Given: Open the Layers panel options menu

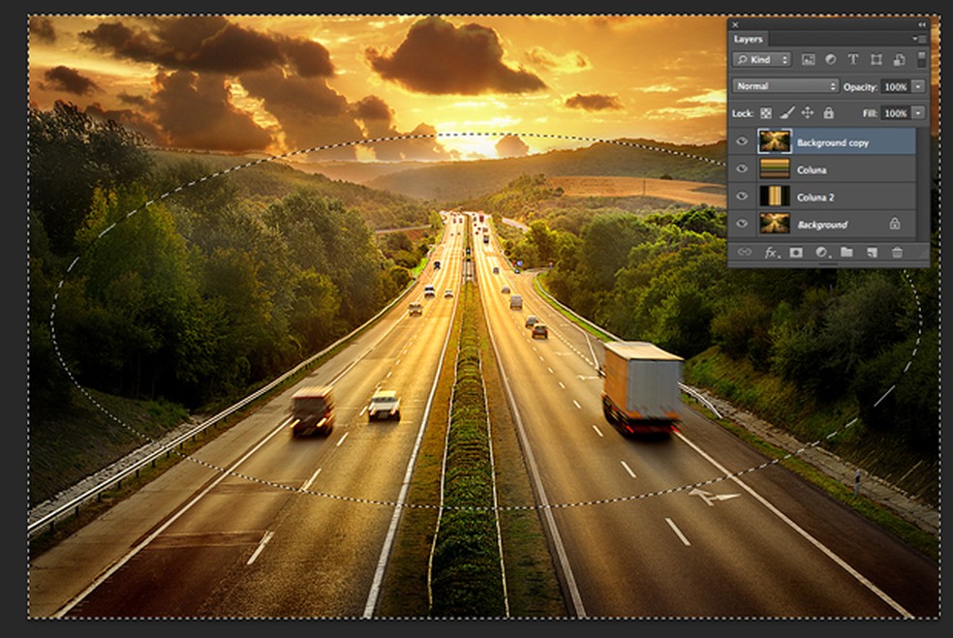Looking at the screenshot, I should (x=919, y=39).
